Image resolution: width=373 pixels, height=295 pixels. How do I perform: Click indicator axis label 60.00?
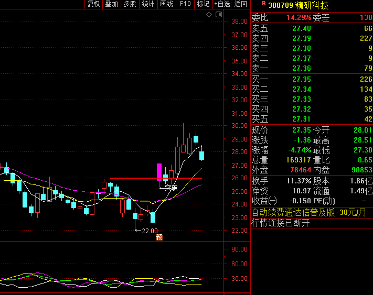[x=240, y=264]
